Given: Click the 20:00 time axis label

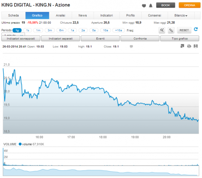Looking at the screenshot, I should click(166, 137).
